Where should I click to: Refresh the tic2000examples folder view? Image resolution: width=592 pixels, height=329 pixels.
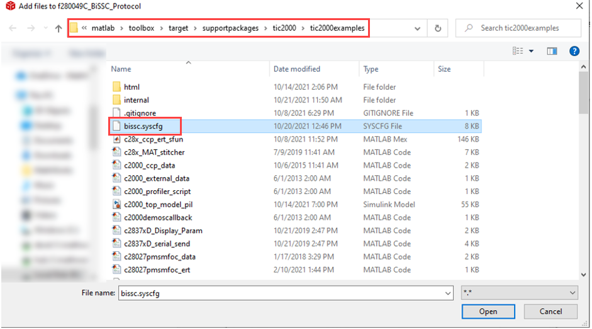(438, 28)
